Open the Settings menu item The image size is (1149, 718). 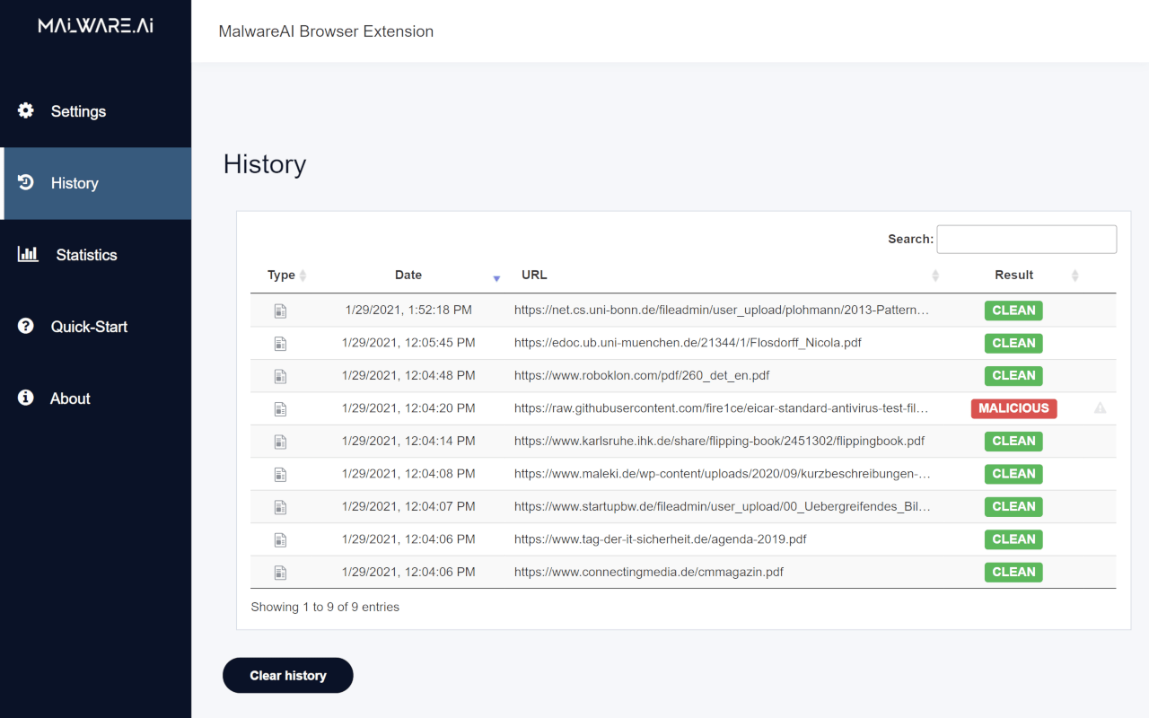[x=95, y=111]
